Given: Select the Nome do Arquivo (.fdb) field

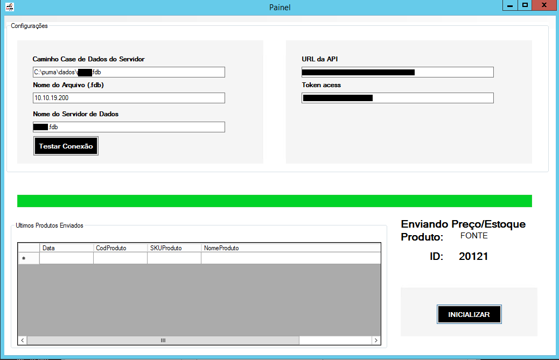Looking at the screenshot, I should point(128,97).
